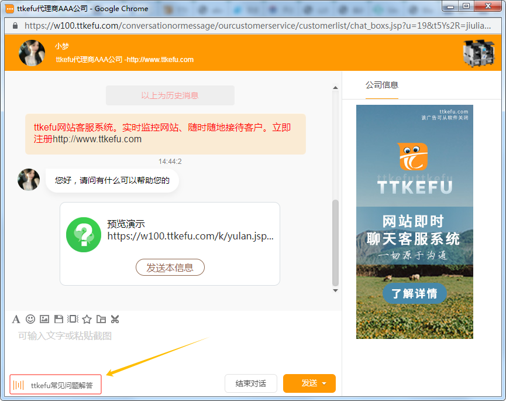Viewport: 506px width, 401px height.
Task: Click the timestamp 14:44:2
Action: (x=170, y=162)
